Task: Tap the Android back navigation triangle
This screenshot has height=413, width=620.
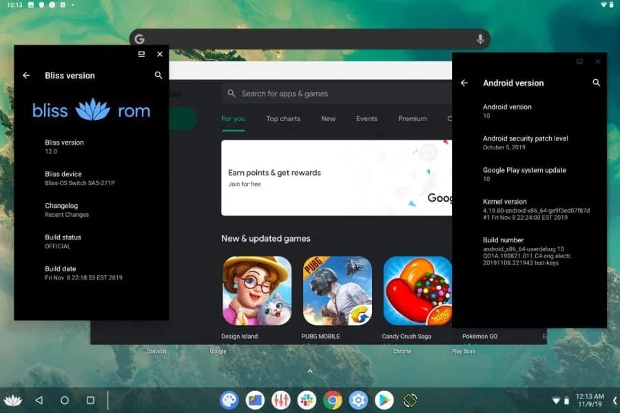Action: [x=39, y=400]
